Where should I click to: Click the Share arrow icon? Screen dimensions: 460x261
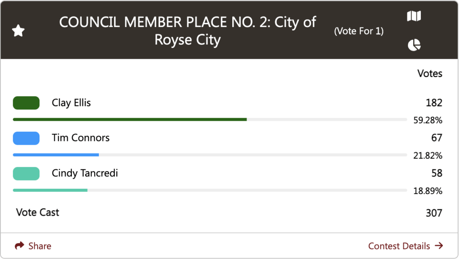(19, 245)
